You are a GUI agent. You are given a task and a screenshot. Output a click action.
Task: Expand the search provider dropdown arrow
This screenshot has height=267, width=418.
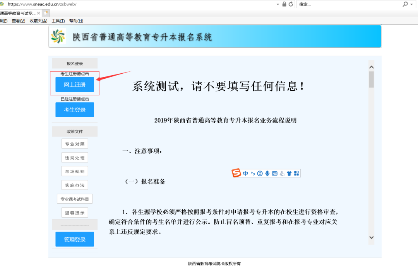point(411,4)
